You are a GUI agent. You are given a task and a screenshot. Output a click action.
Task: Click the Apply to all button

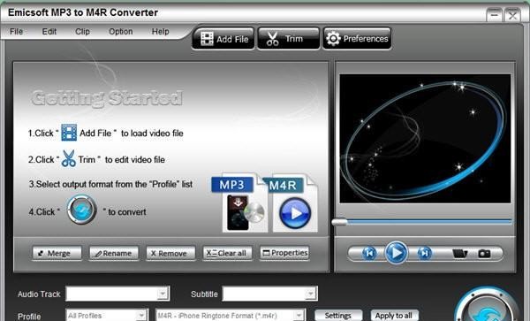395,315
